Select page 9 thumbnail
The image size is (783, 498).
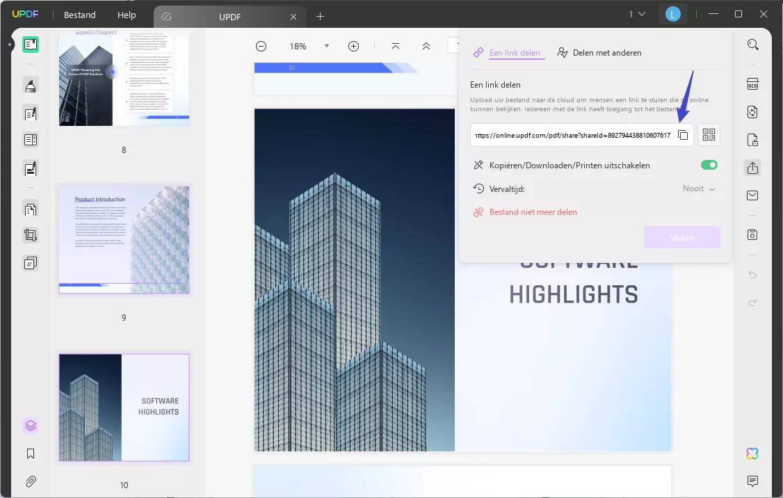coord(124,240)
